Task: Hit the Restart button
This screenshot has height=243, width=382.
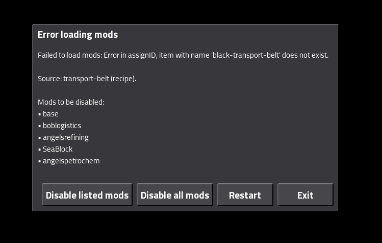Action: click(245, 195)
